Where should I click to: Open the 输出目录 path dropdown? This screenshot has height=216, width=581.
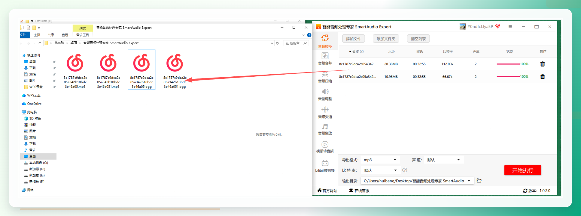(417, 181)
